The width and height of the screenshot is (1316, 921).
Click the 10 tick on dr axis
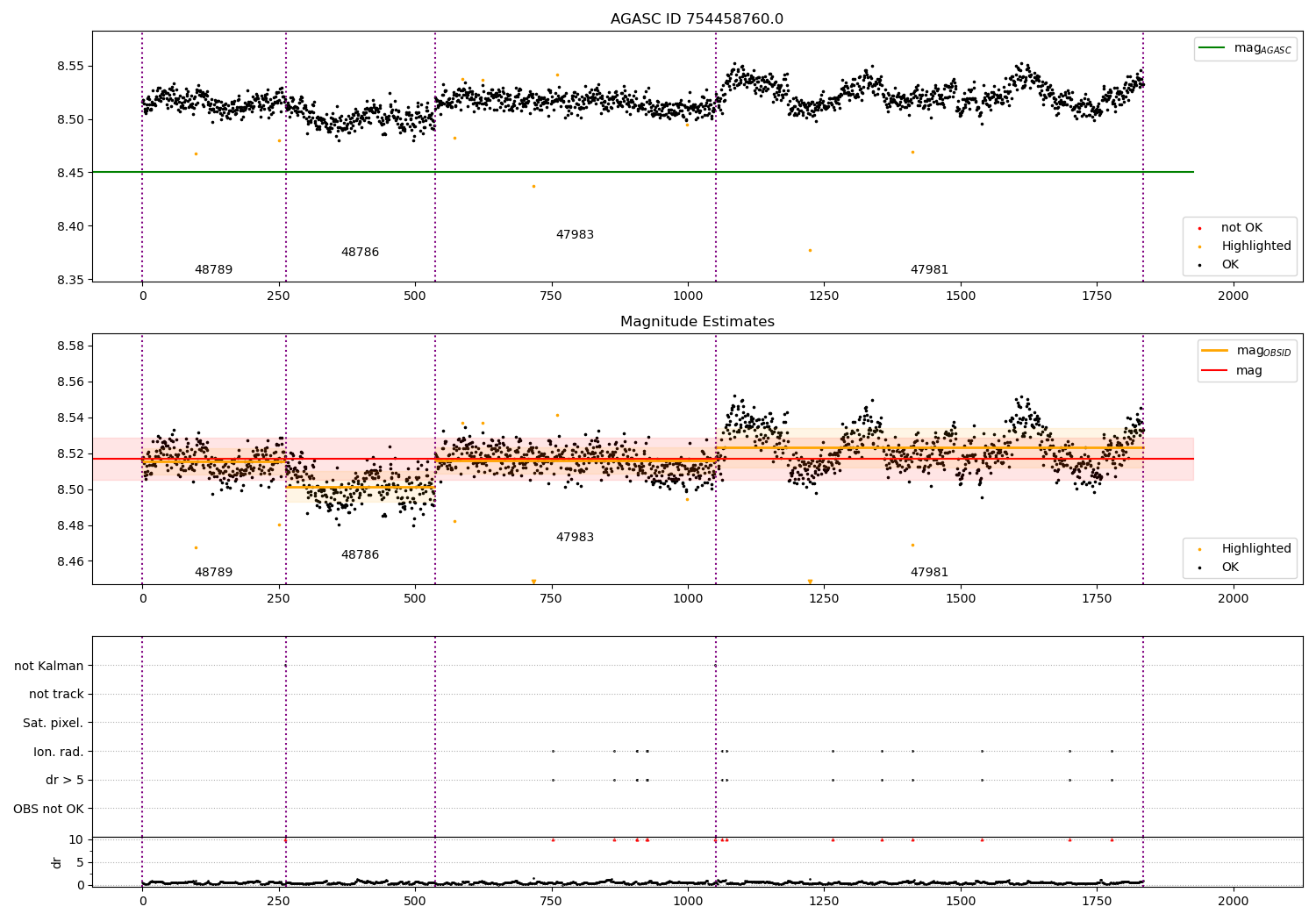pos(75,839)
